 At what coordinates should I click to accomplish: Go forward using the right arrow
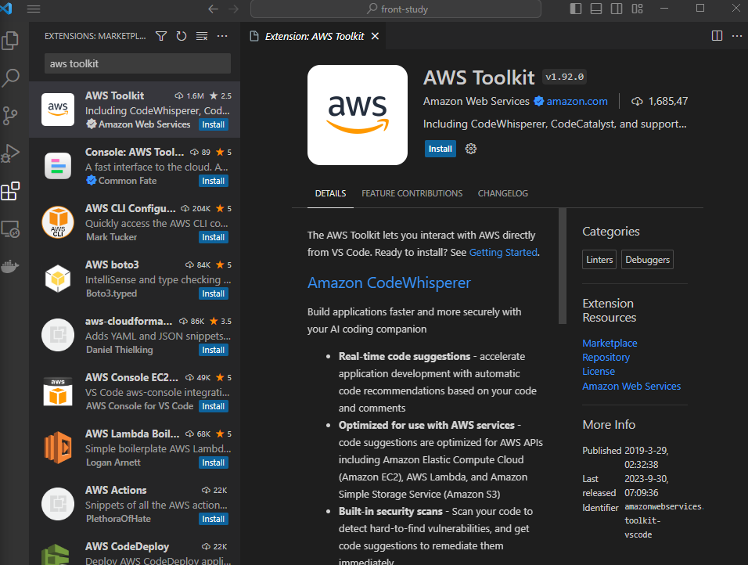(x=233, y=9)
